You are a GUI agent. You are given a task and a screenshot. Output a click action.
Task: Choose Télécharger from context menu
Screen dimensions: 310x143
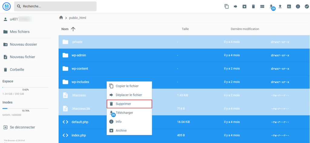[x=129, y=113]
